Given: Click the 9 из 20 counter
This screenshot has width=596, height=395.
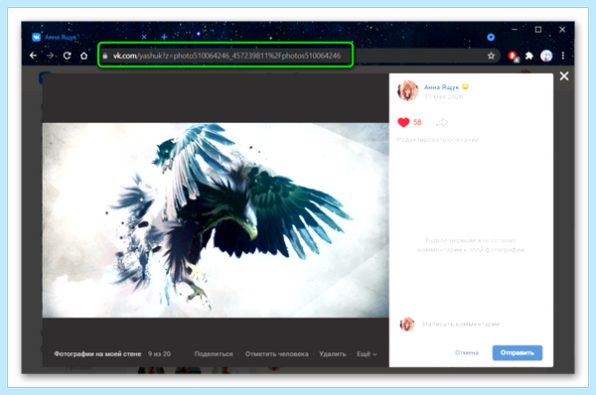Looking at the screenshot, I should (159, 353).
